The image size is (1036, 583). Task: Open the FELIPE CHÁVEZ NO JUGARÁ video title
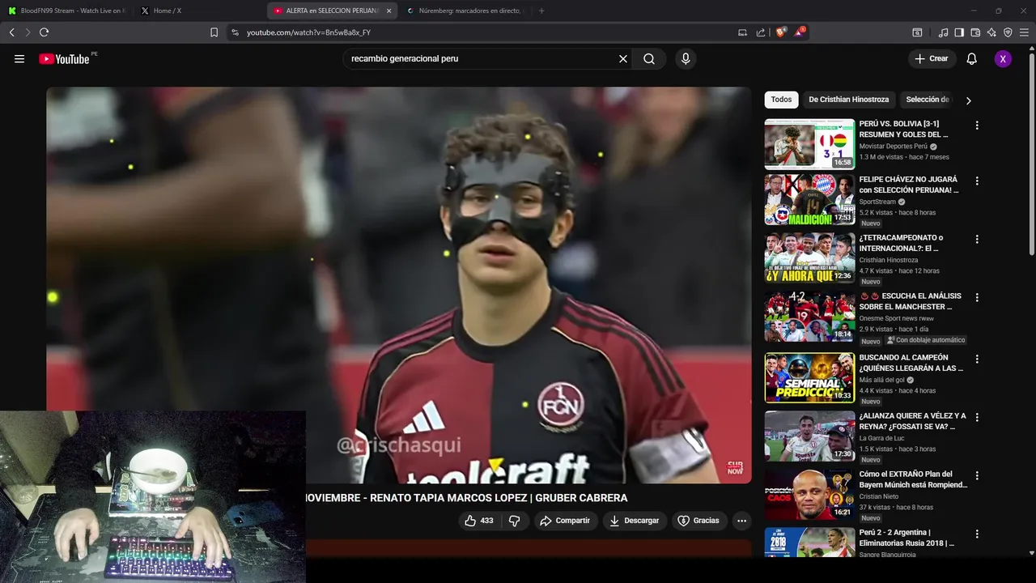[x=908, y=185]
